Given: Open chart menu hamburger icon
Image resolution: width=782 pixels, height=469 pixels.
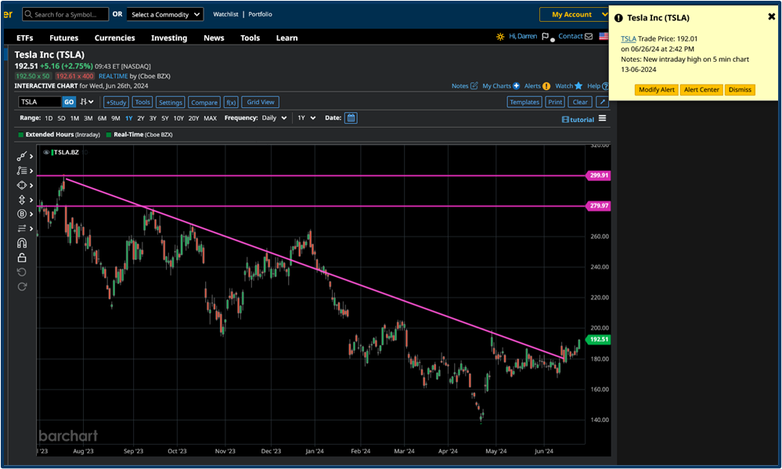Looking at the screenshot, I should tap(601, 119).
